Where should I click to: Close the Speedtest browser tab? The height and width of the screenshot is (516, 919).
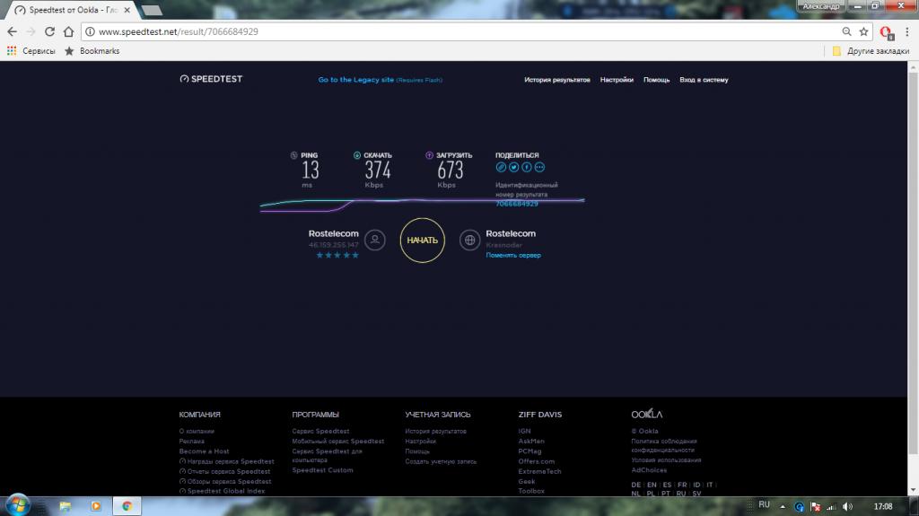pyautogui.click(x=127, y=10)
